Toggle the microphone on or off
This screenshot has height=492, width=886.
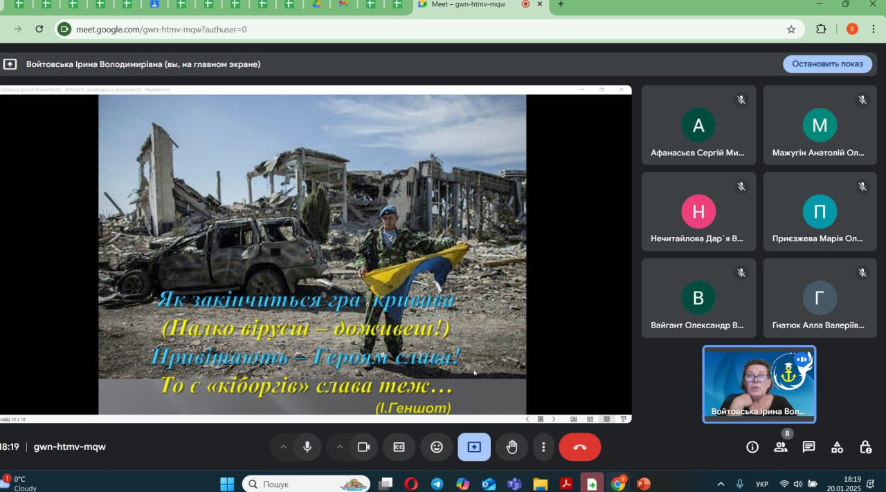(x=307, y=447)
